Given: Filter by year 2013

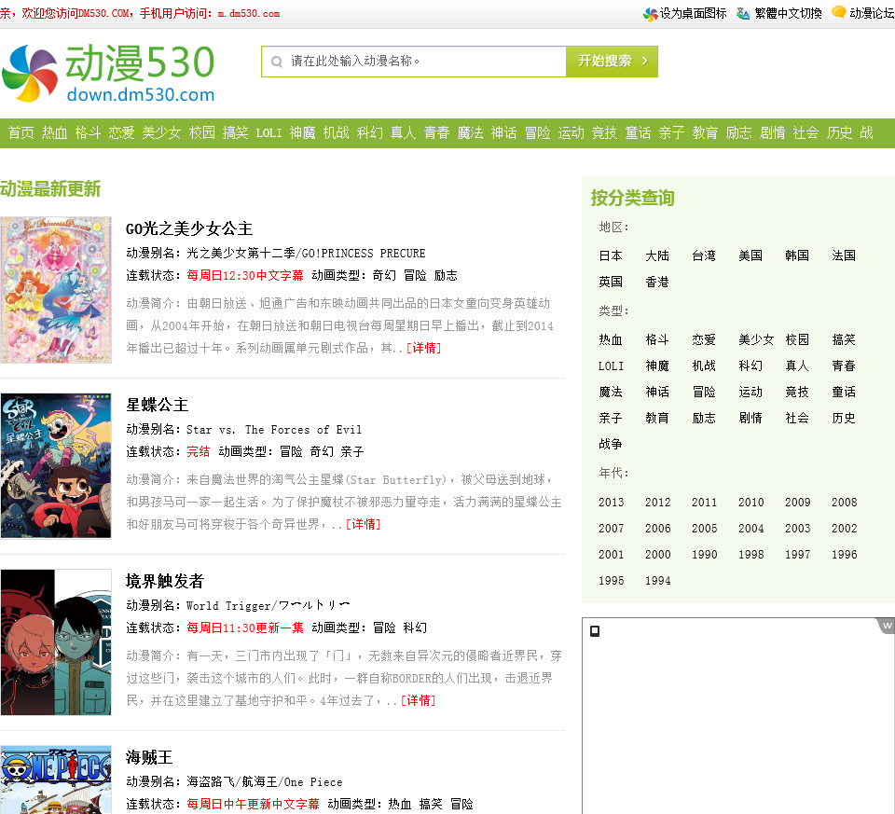Looking at the screenshot, I should click(x=612, y=503).
